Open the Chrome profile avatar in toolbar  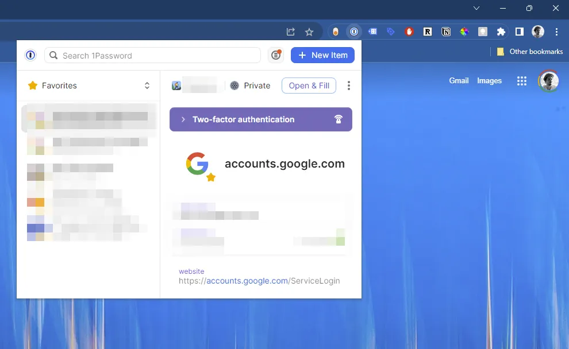coord(538,32)
